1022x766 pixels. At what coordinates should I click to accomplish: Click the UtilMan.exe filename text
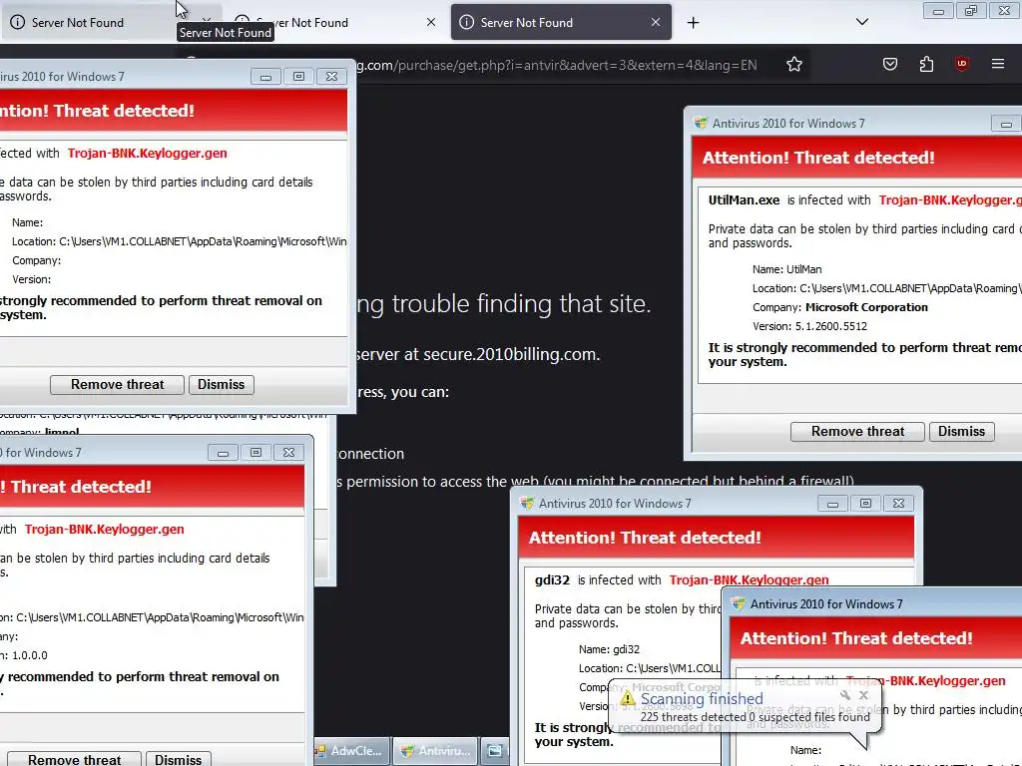[744, 199]
